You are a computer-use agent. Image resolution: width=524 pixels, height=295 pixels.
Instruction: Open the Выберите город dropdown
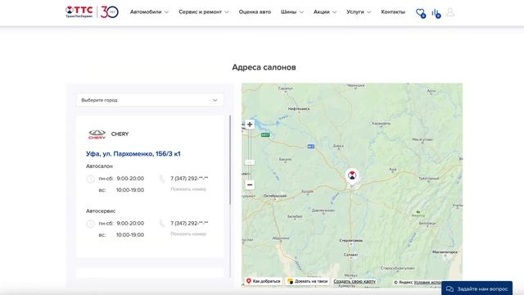150,100
